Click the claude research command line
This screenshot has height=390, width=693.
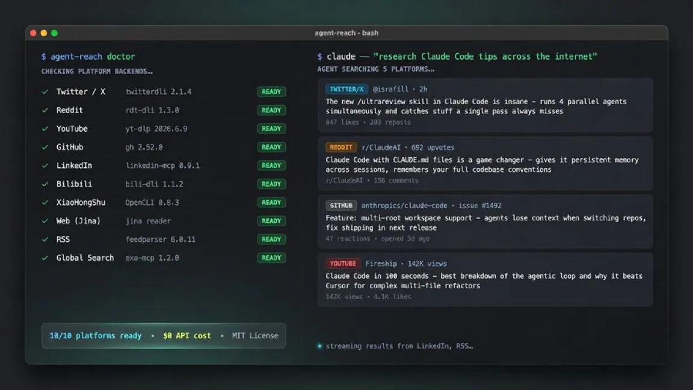tap(457, 57)
